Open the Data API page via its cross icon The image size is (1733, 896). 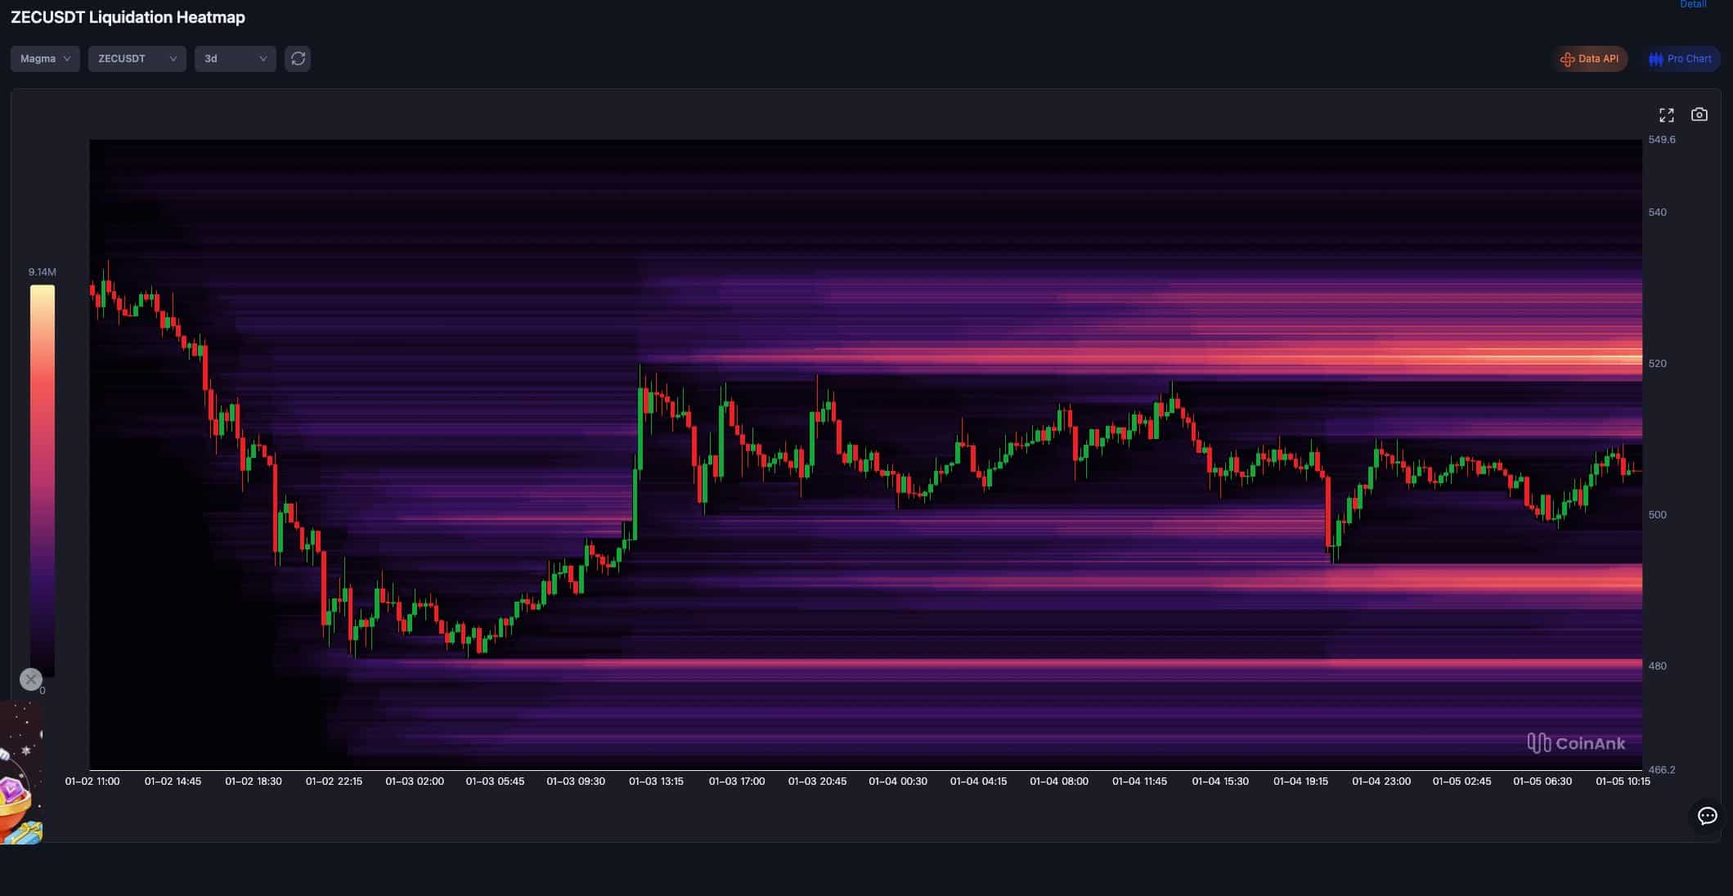coord(1567,58)
